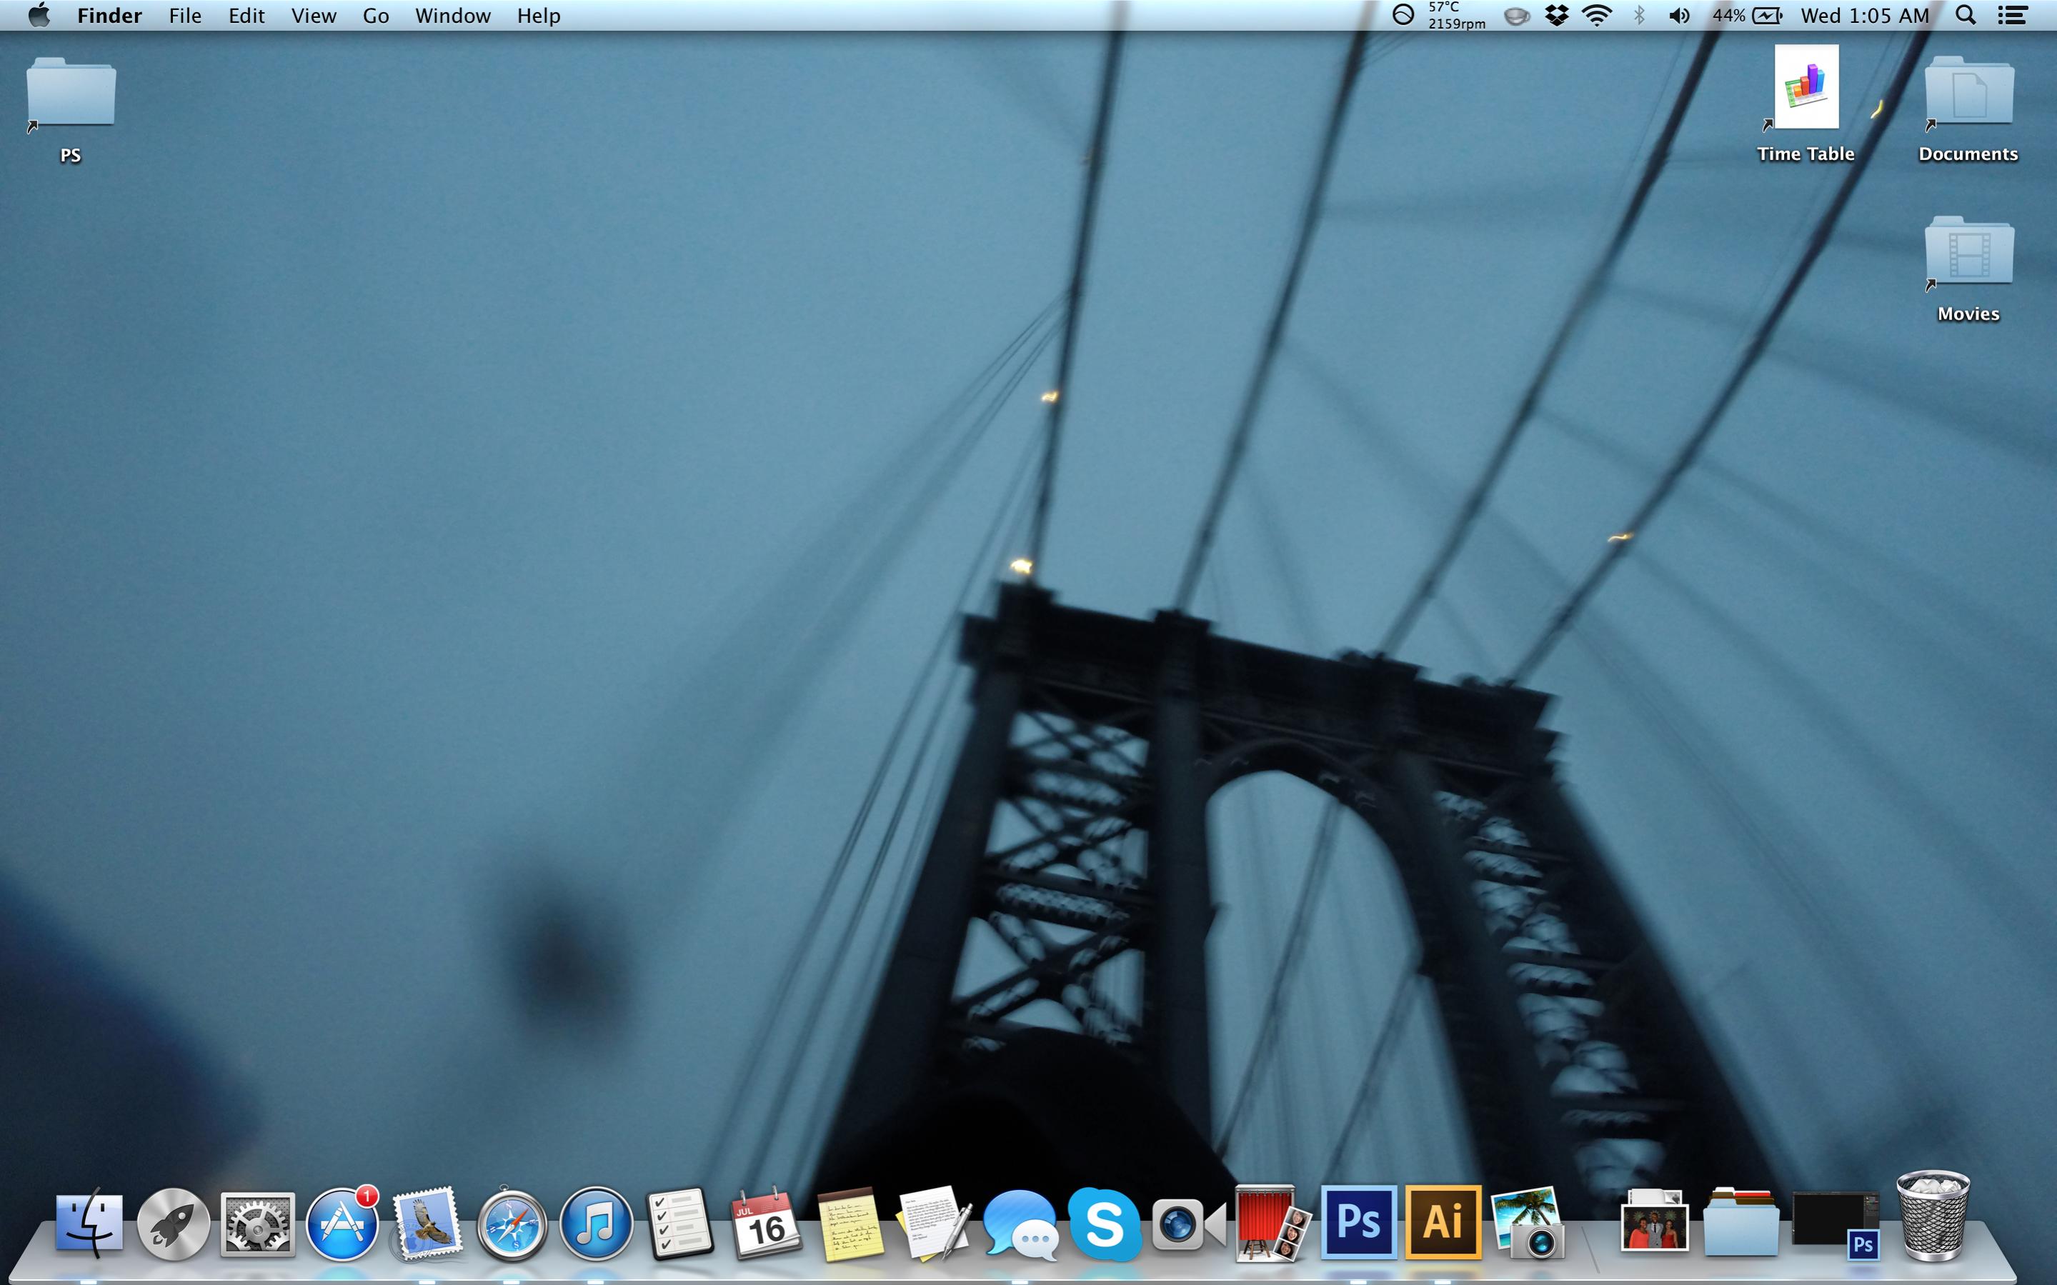The height and width of the screenshot is (1285, 2057).
Task: Open iPhoto palm tree camera icon
Action: 1528,1224
